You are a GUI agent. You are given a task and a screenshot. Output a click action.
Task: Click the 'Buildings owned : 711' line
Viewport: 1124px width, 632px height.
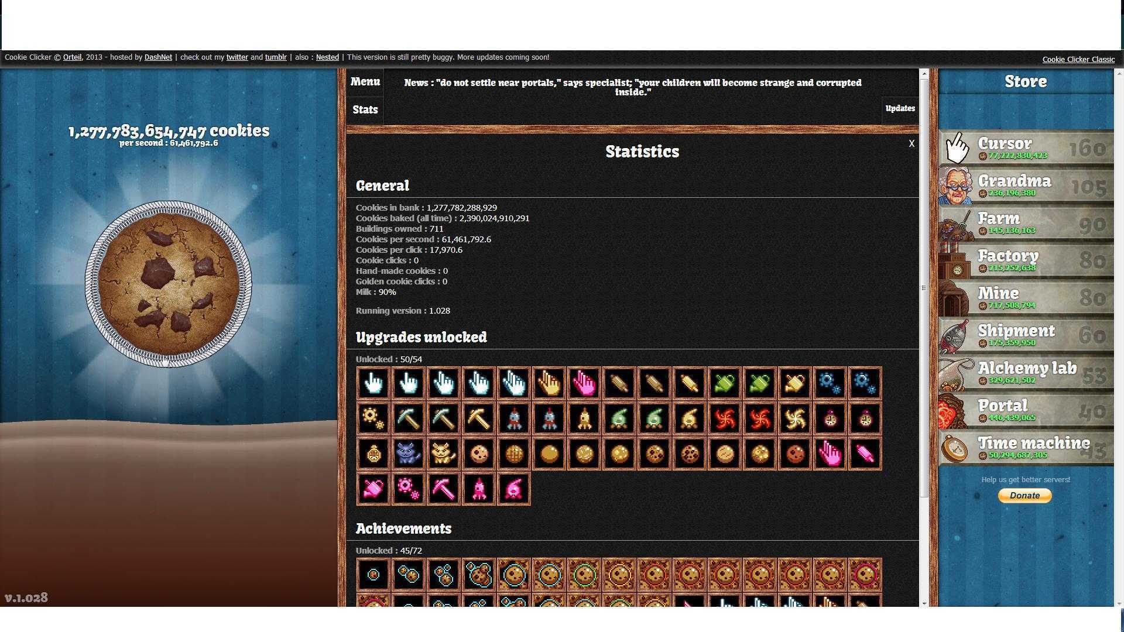click(400, 229)
